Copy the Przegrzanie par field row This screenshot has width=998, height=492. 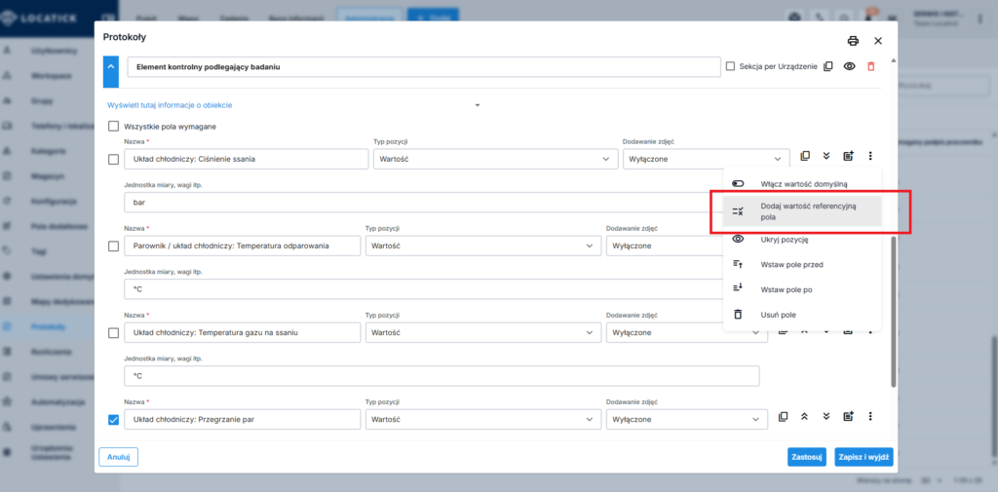tap(784, 416)
